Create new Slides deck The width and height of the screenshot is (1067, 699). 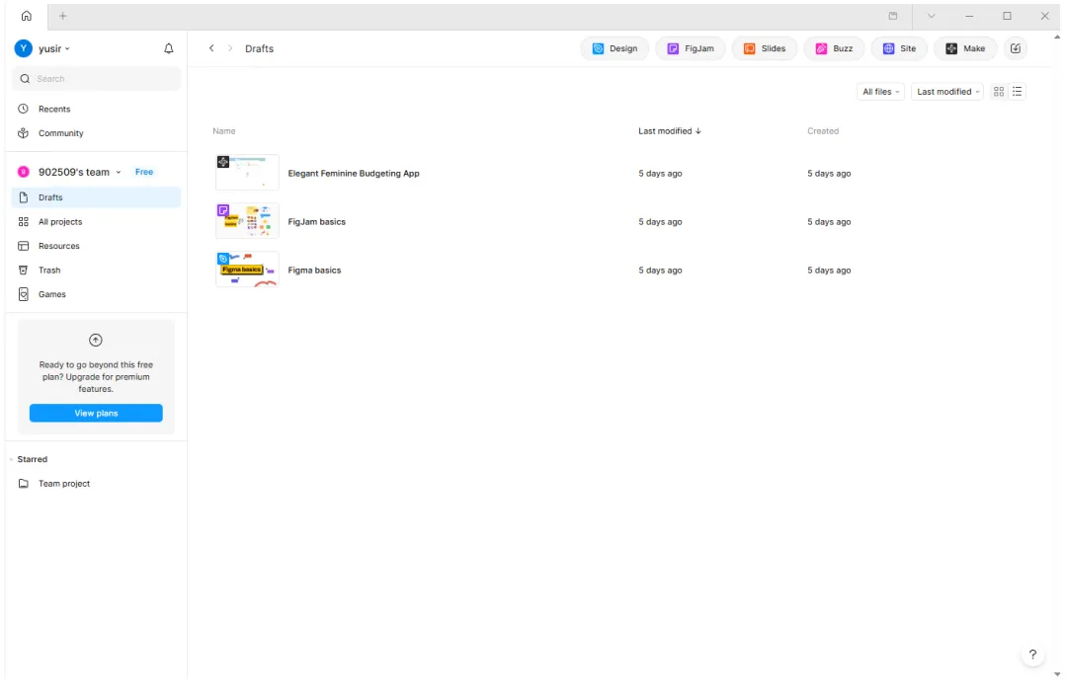pos(765,48)
